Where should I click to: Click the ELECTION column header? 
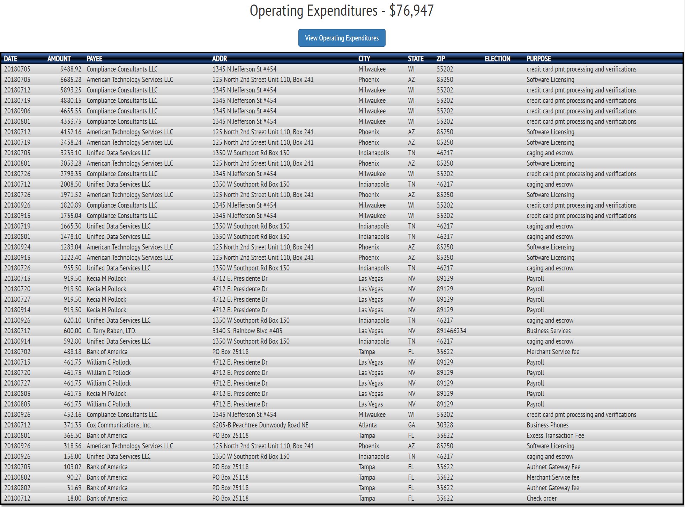pyautogui.click(x=497, y=59)
